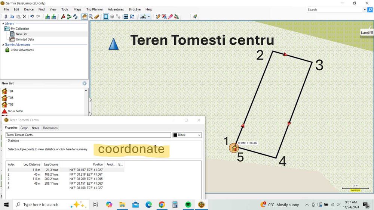Screen dimensions: 374x210
Task: Click the Delete X icon in toolbar
Action: [24, 17]
